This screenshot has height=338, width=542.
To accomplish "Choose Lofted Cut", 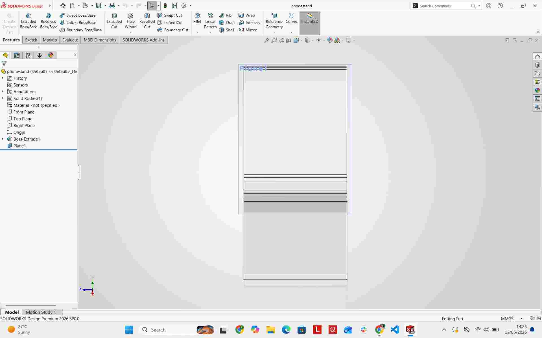I will [170, 23].
